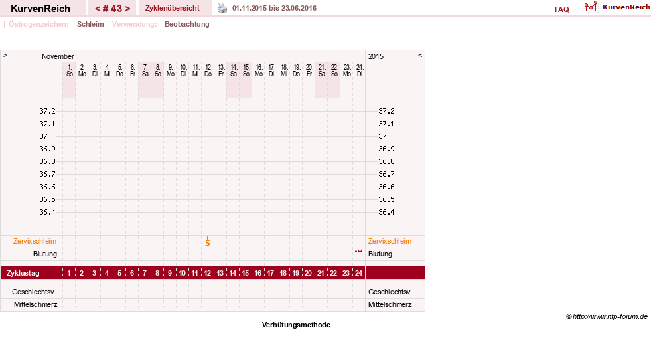The width and height of the screenshot is (651, 364).
Task: Select the Beobachtung option
Action: click(187, 24)
